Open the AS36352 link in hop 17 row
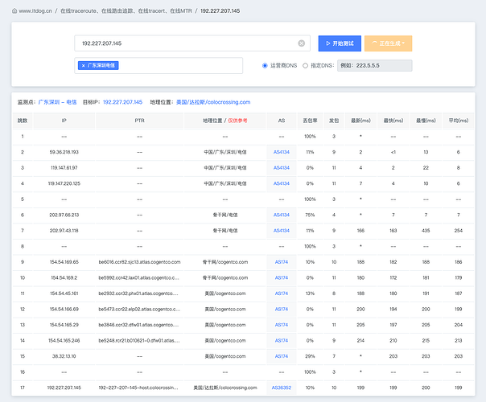The width and height of the screenshot is (486, 402). point(282,388)
